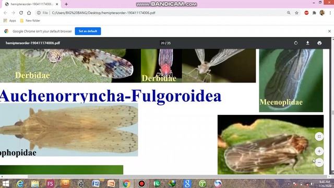Close the hemipteraorder PDF tab
The image size is (334, 188).
point(57,4)
